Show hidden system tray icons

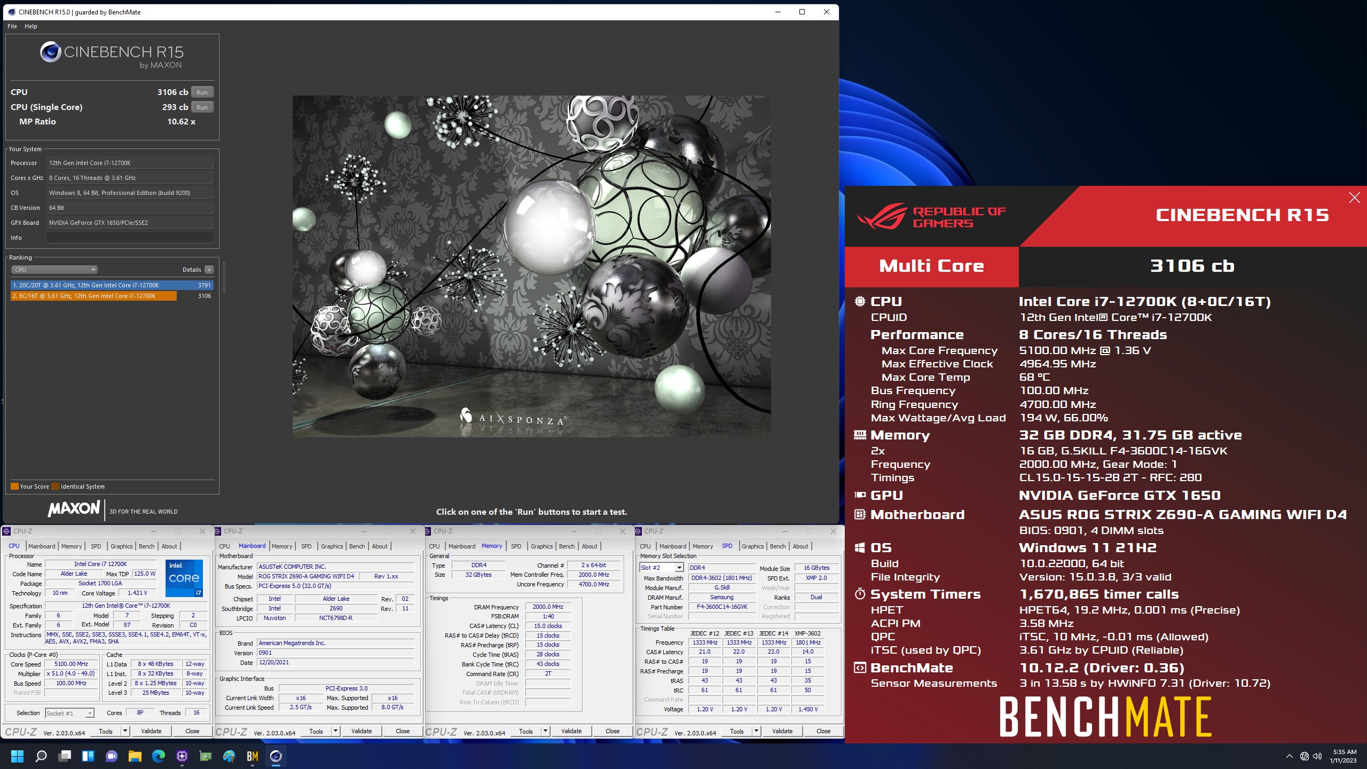coord(1289,756)
